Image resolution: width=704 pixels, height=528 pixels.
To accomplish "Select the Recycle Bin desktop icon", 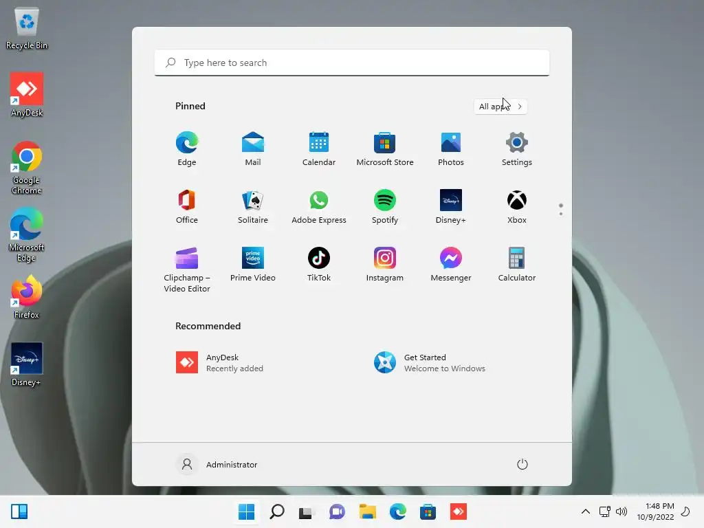I will click(x=27, y=28).
